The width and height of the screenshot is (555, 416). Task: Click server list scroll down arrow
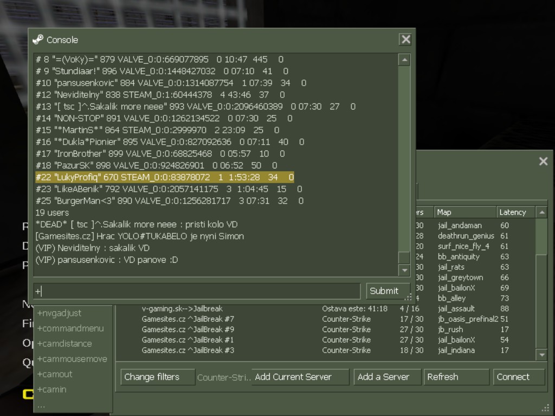tap(542, 355)
